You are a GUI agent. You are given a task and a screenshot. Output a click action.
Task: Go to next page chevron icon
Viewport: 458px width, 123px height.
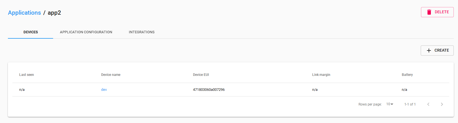442,104
